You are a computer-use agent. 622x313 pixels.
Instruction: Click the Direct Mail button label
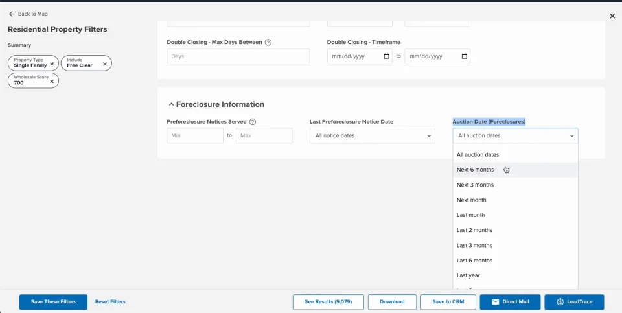tap(516, 302)
